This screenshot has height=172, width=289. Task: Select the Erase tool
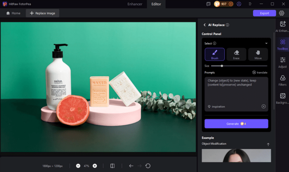[236, 54]
